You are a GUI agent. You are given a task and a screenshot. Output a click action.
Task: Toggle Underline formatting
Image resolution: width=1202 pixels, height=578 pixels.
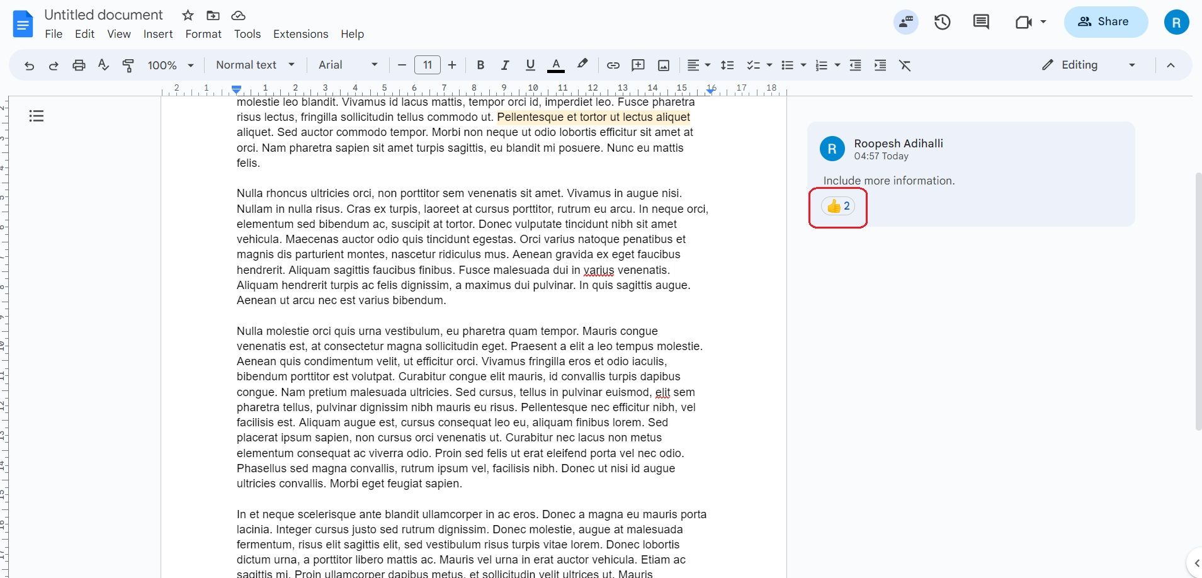pyautogui.click(x=530, y=65)
